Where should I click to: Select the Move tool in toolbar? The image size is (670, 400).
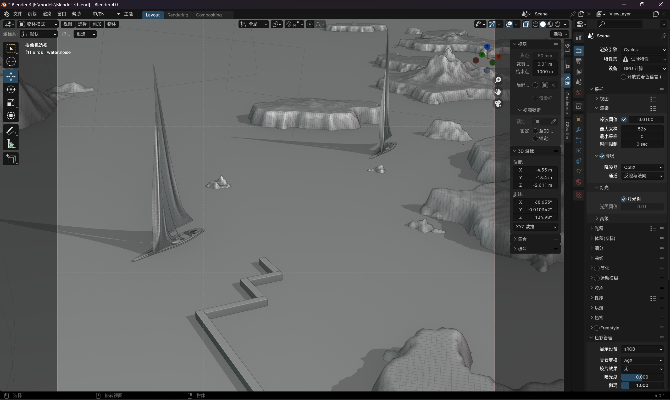[x=11, y=77]
